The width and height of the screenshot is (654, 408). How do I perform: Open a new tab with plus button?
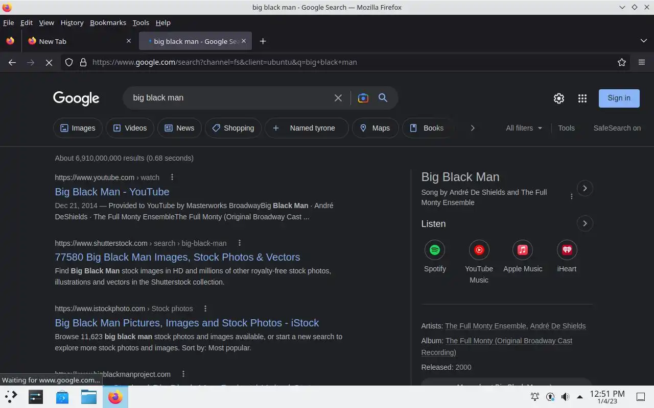pos(263,41)
